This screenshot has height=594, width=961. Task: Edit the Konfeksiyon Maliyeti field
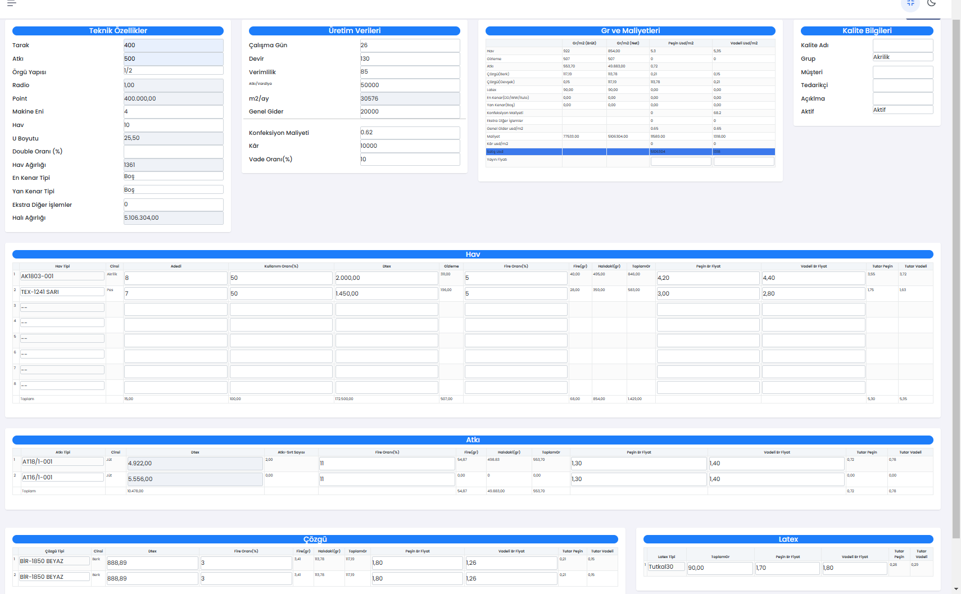coord(410,133)
